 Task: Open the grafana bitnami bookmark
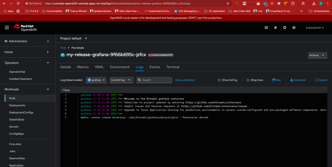point(101,11)
